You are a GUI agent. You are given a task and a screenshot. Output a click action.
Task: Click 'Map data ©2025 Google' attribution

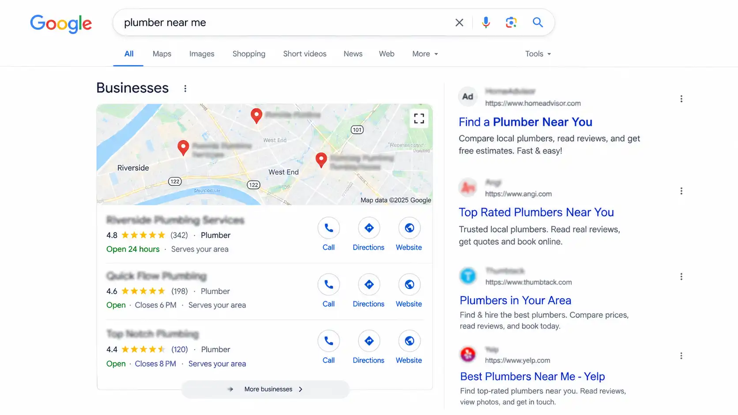(396, 200)
